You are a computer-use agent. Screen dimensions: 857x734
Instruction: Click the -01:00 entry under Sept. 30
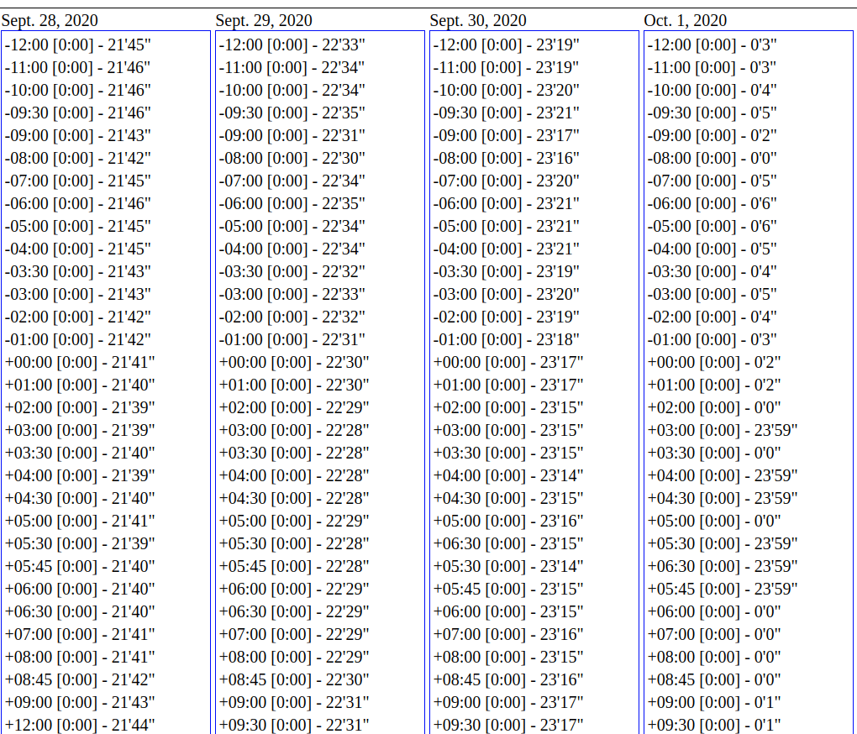coord(507,339)
